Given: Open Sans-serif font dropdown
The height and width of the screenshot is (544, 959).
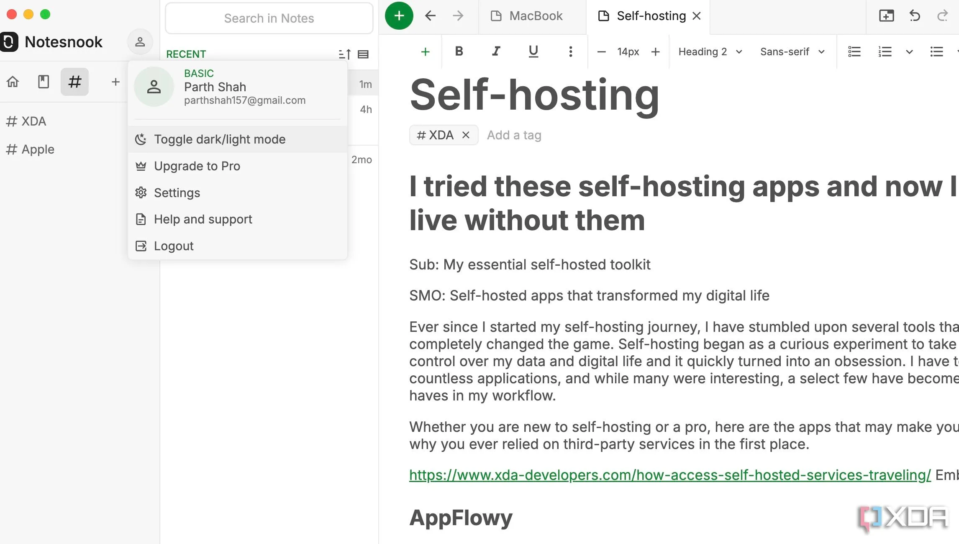Looking at the screenshot, I should 792,51.
